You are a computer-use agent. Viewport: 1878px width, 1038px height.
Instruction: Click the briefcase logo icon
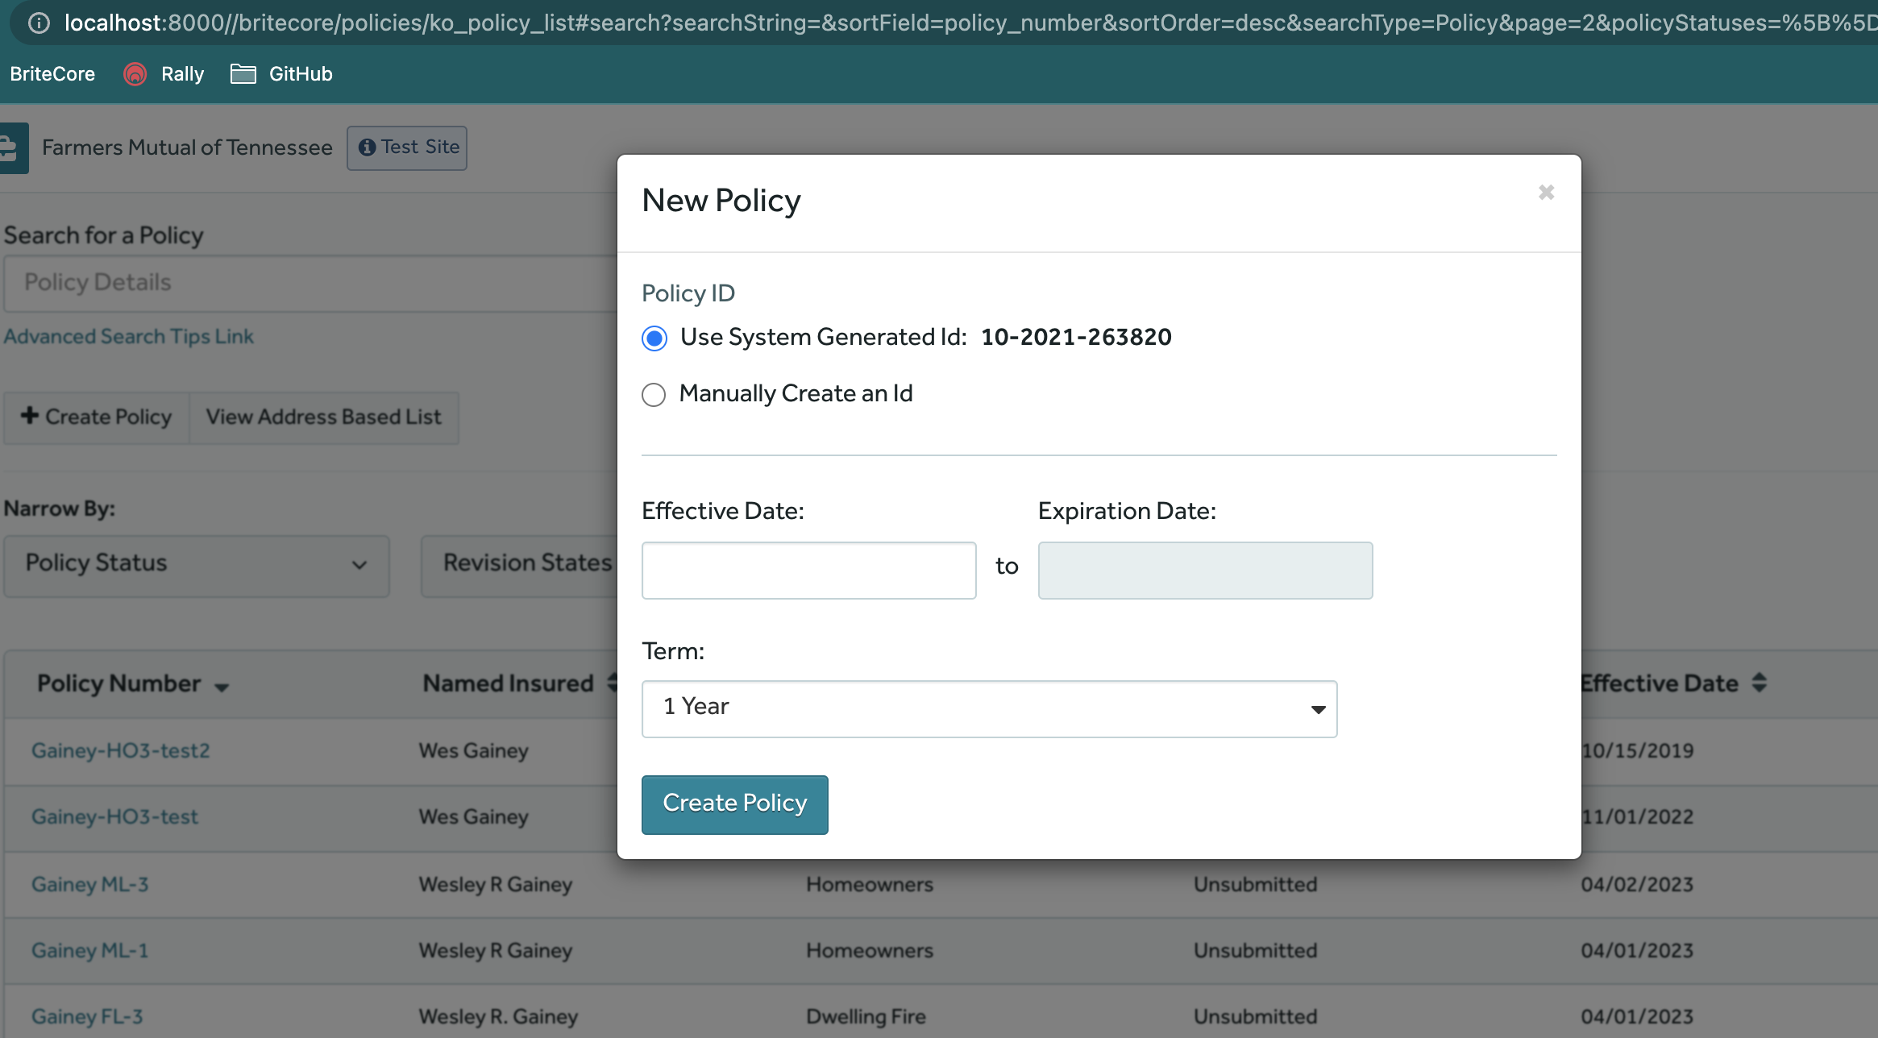pyautogui.click(x=12, y=148)
